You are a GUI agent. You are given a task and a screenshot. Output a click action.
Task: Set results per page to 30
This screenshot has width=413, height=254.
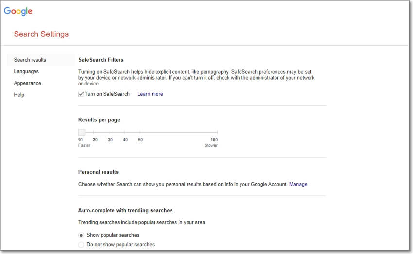(110, 132)
